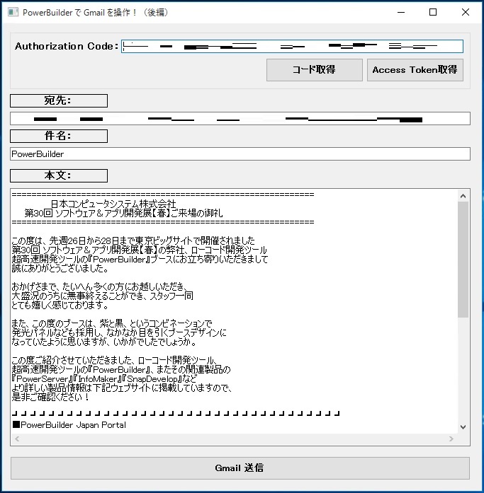Click the 宛先: label box
The image size is (484, 493).
pyautogui.click(x=59, y=101)
